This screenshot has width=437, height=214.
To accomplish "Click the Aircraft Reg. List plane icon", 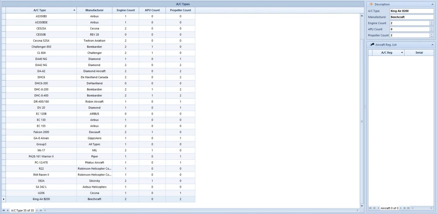I will pos(372,45).
